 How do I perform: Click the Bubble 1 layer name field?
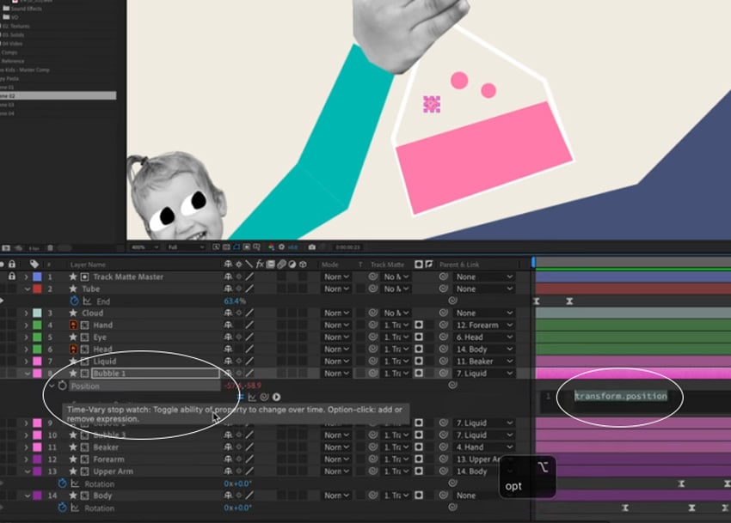(x=156, y=373)
